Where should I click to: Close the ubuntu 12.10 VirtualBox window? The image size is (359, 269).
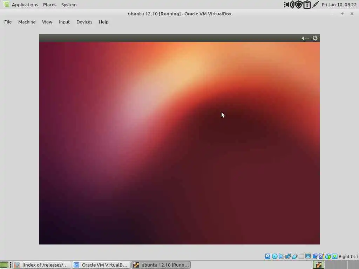pyautogui.click(x=352, y=14)
